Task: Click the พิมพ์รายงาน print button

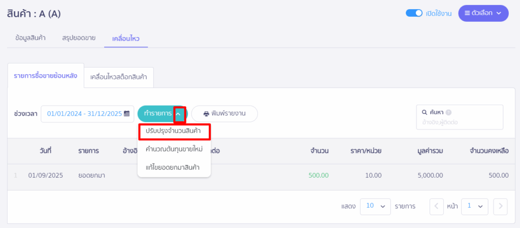Action: tap(224, 114)
